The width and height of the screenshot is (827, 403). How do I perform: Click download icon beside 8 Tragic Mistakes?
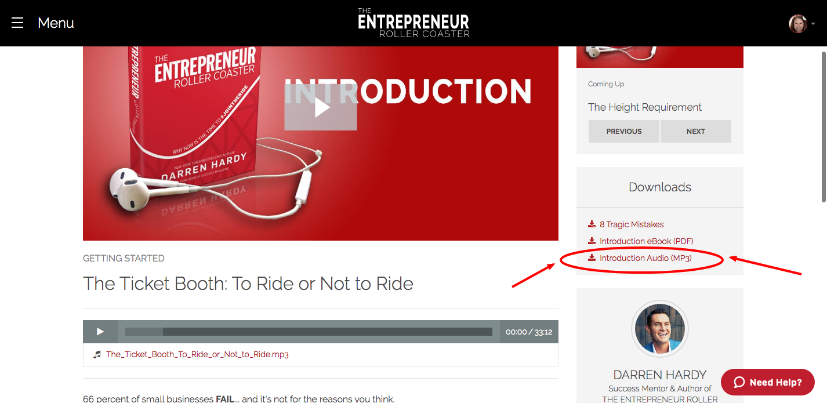tap(592, 224)
